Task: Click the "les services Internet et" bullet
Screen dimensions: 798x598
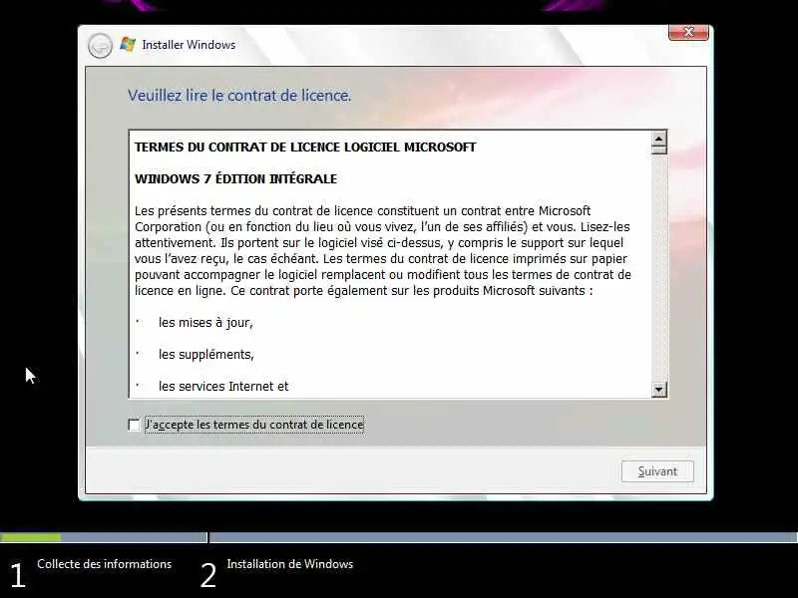Action: [223, 386]
